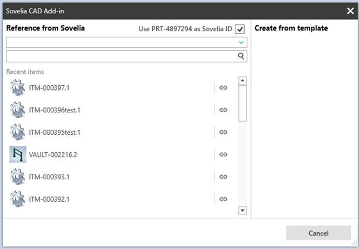The height and width of the screenshot is (249, 360).
Task: Click the scroll down arrow of Recent items
Action: point(242,210)
